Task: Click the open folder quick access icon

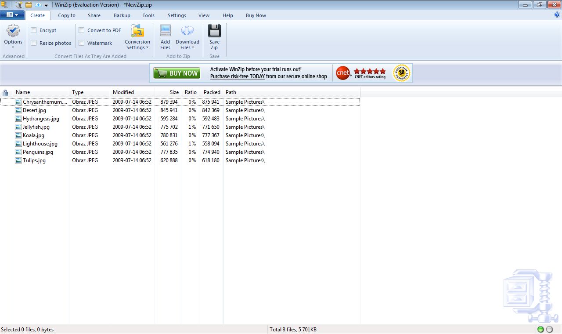Action: tap(29, 5)
